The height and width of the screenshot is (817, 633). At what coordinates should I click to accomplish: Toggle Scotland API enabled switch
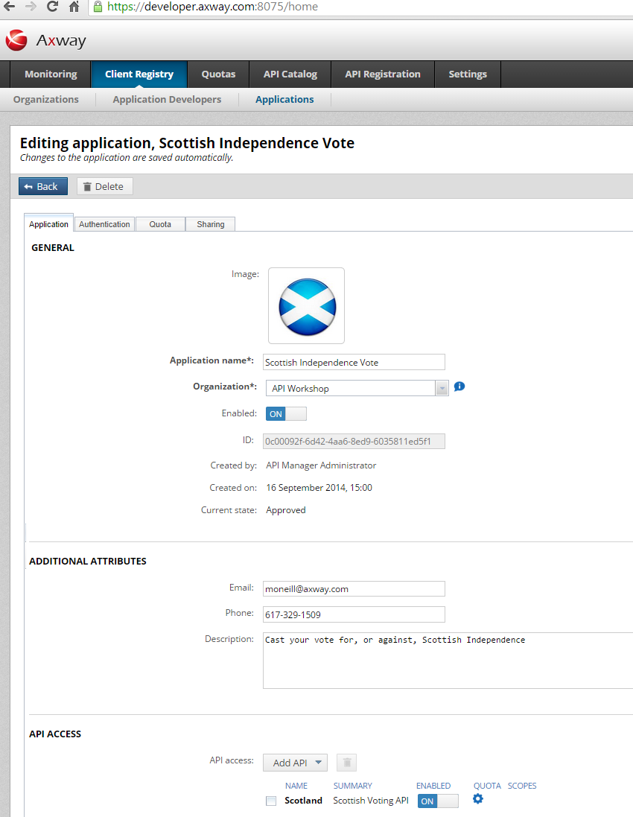[x=438, y=801]
